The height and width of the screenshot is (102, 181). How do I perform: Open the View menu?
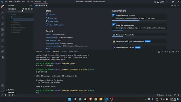click(23, 2)
